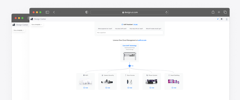Viewport: 240px width, 100px height.
Task: Click the design.ui.com address bar
Action: click(130, 12)
